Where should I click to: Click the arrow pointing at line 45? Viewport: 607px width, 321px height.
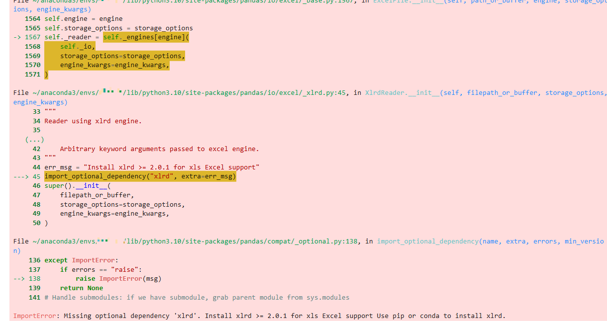tap(21, 176)
